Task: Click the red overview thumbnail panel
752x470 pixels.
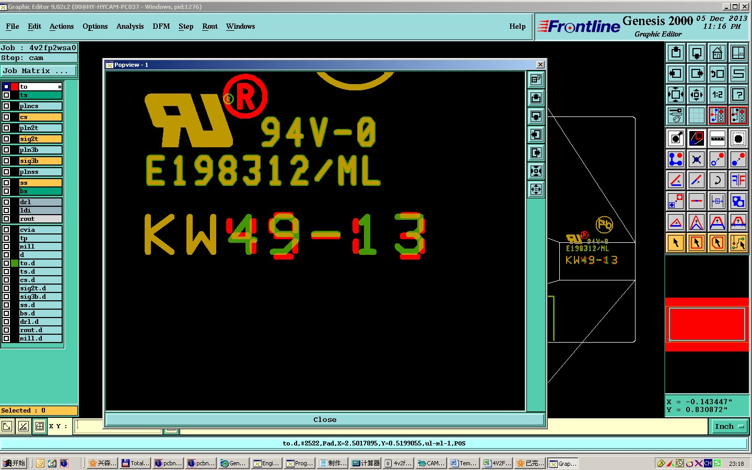Action: tap(707, 324)
